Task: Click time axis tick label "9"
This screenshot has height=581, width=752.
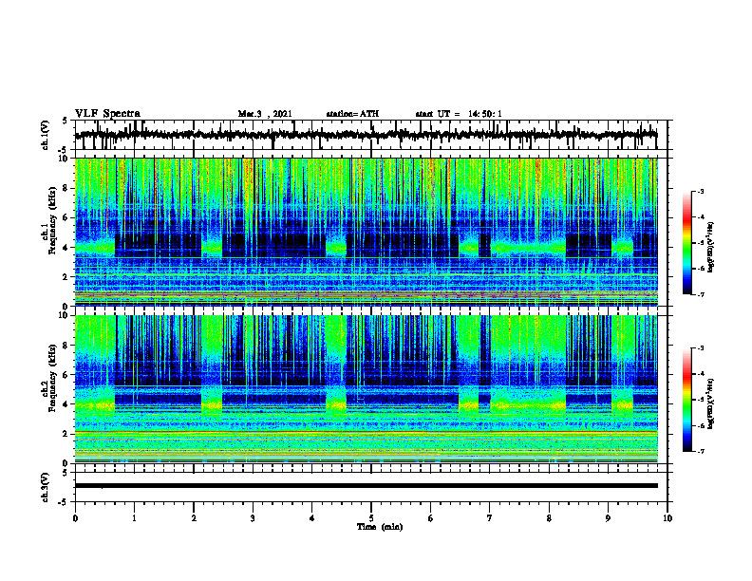Action: click(608, 518)
